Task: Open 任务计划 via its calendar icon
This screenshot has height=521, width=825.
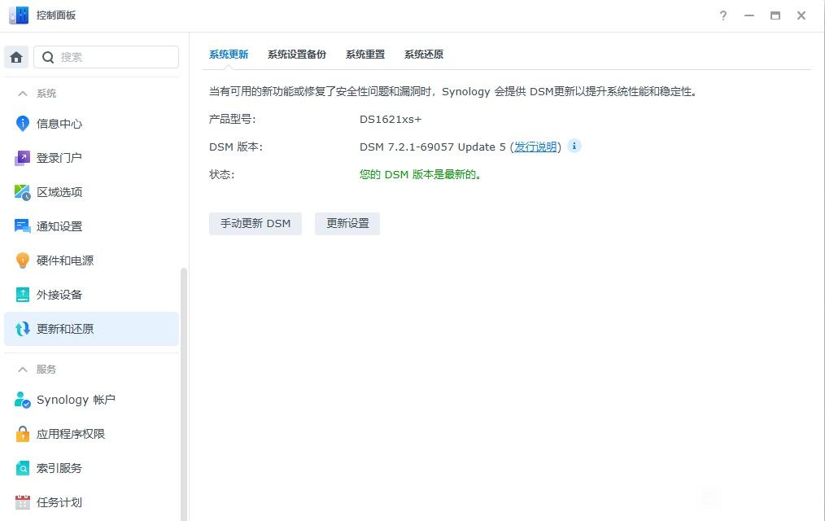Action: pyautogui.click(x=23, y=502)
